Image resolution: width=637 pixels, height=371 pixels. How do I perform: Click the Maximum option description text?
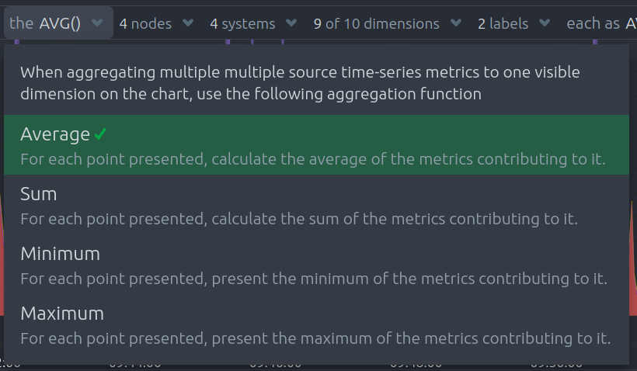[x=315, y=338]
